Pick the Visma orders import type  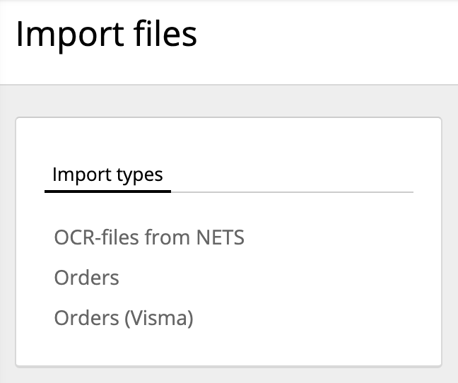[124, 319]
